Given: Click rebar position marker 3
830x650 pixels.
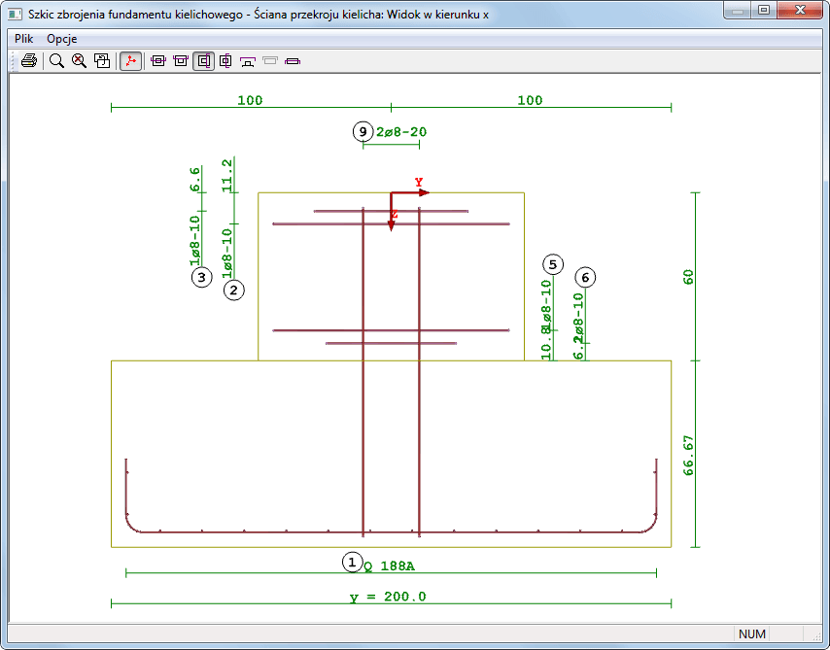Looking at the screenshot, I should pos(202,277).
